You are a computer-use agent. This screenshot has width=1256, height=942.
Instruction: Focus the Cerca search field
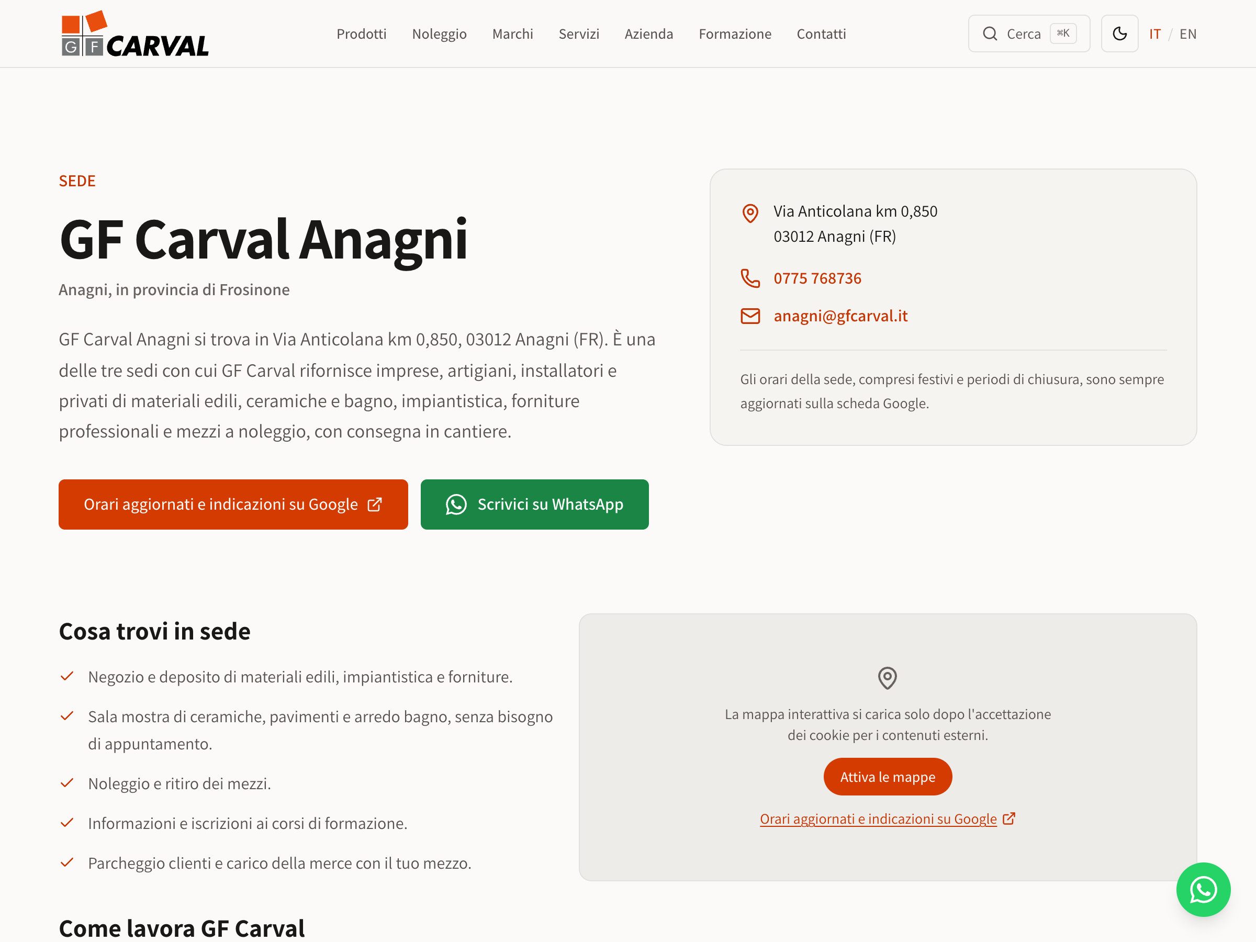1028,33
